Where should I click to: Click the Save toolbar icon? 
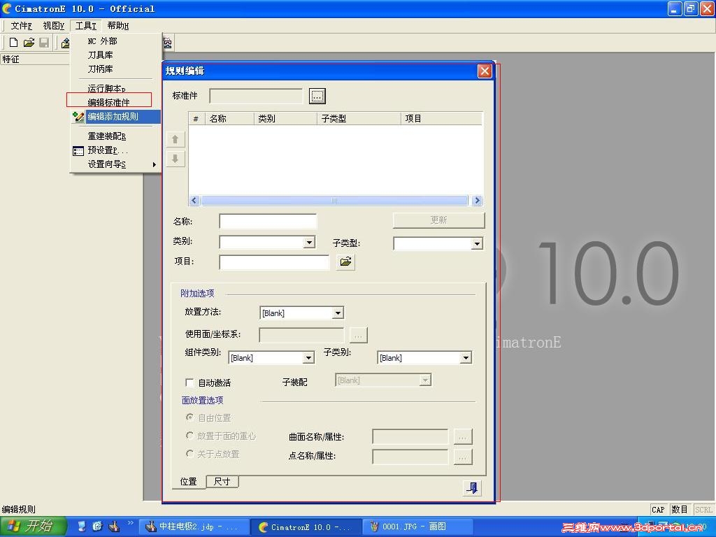(x=44, y=43)
